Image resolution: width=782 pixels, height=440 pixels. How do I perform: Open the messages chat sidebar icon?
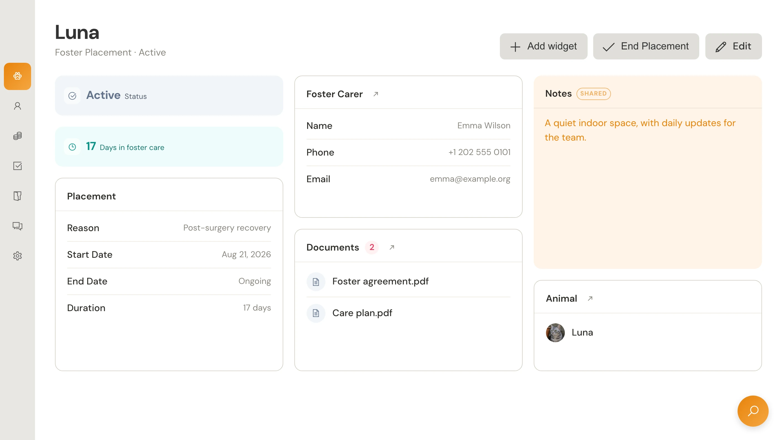(x=17, y=226)
